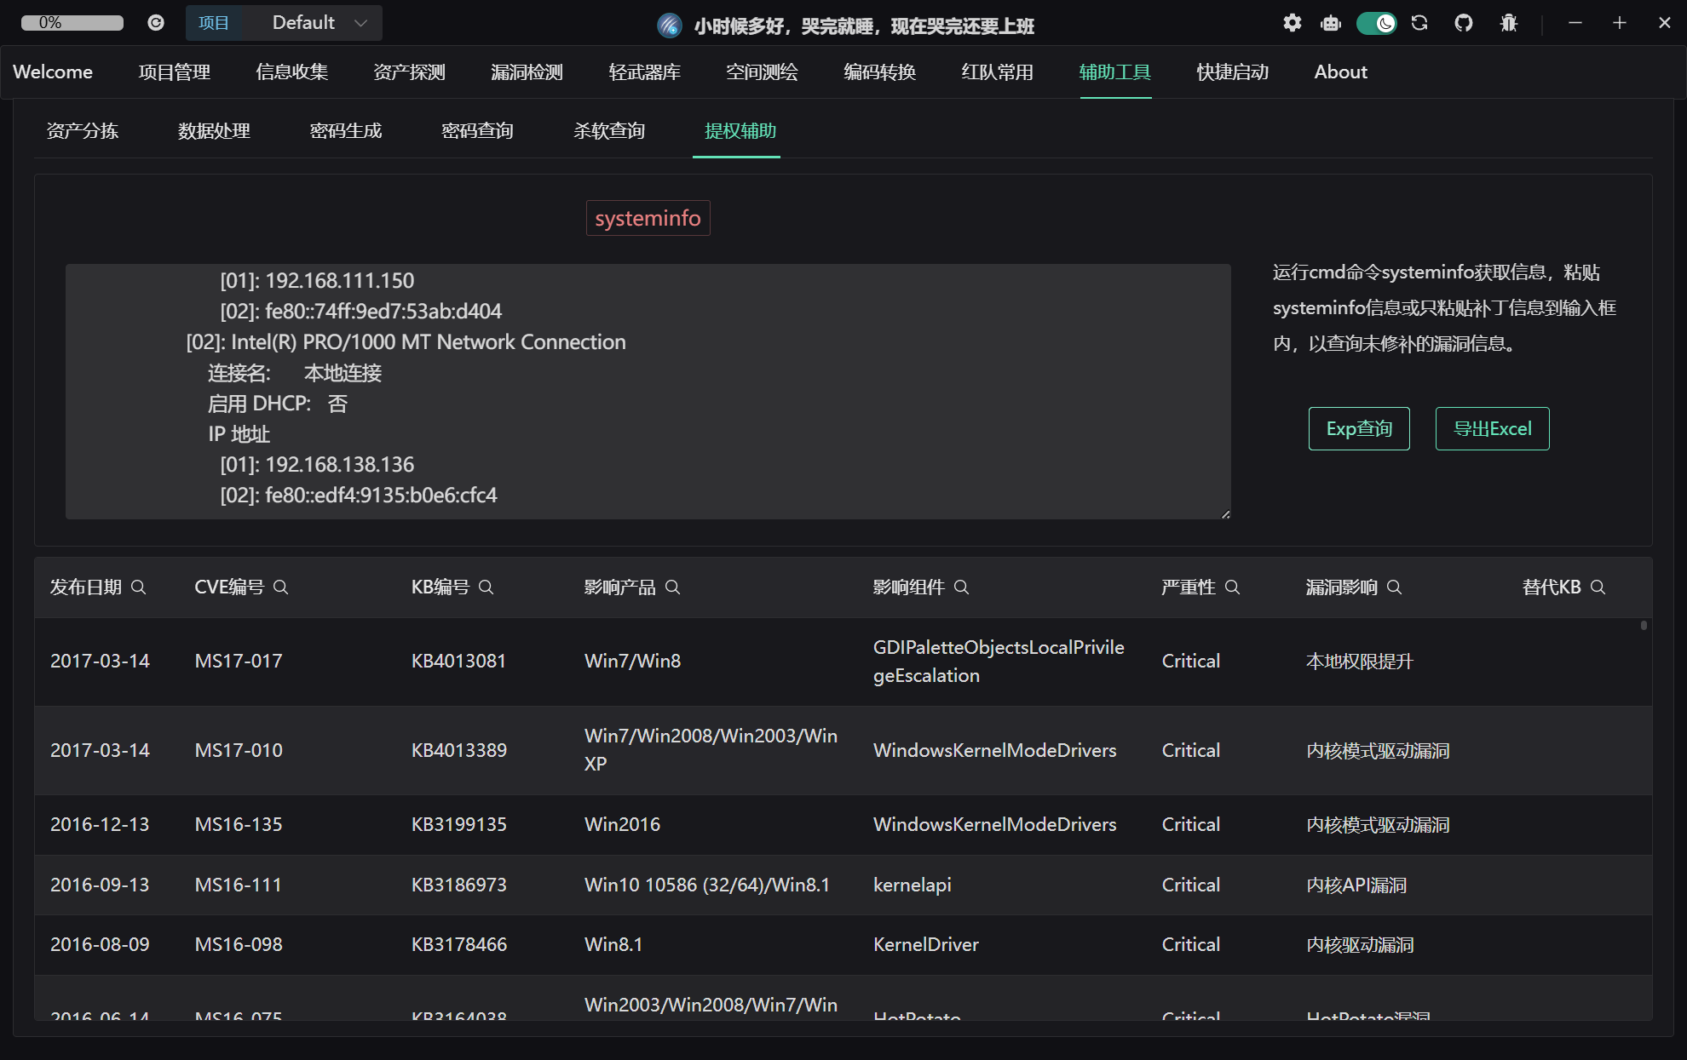The image size is (1687, 1060).
Task: Go to 密码查询 sub-tab
Action: 477,131
